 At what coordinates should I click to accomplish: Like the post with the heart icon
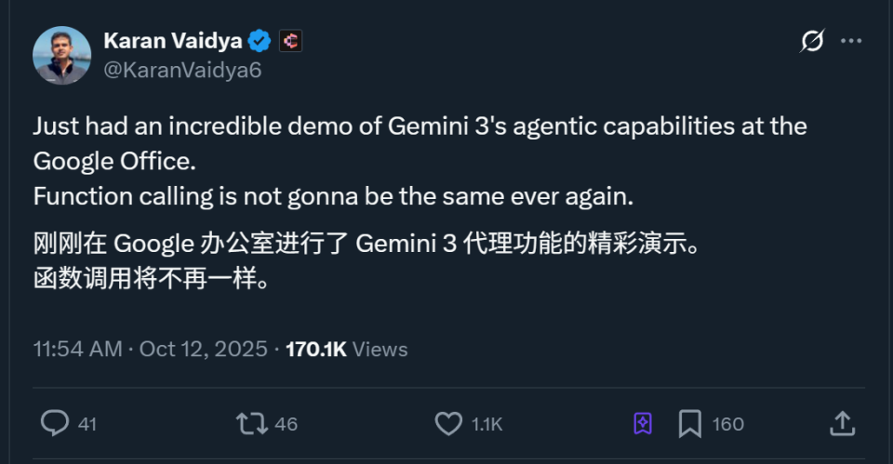(448, 424)
